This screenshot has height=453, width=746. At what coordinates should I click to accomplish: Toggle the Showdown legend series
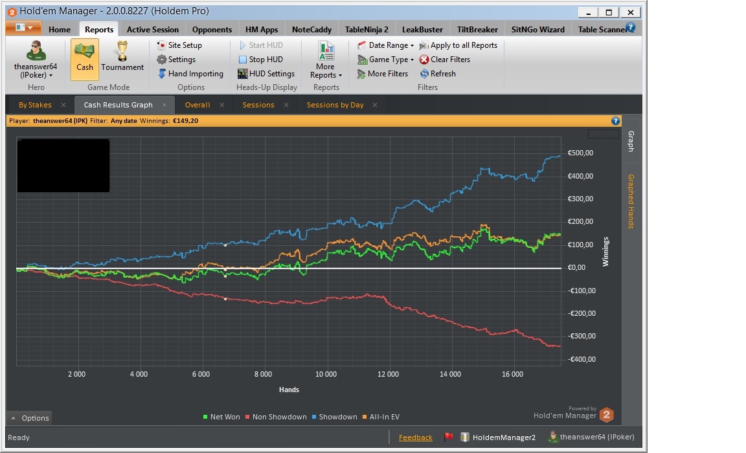click(334, 417)
